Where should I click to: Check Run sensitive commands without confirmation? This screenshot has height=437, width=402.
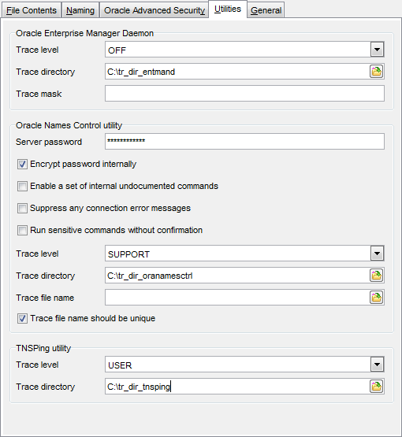pos(22,230)
